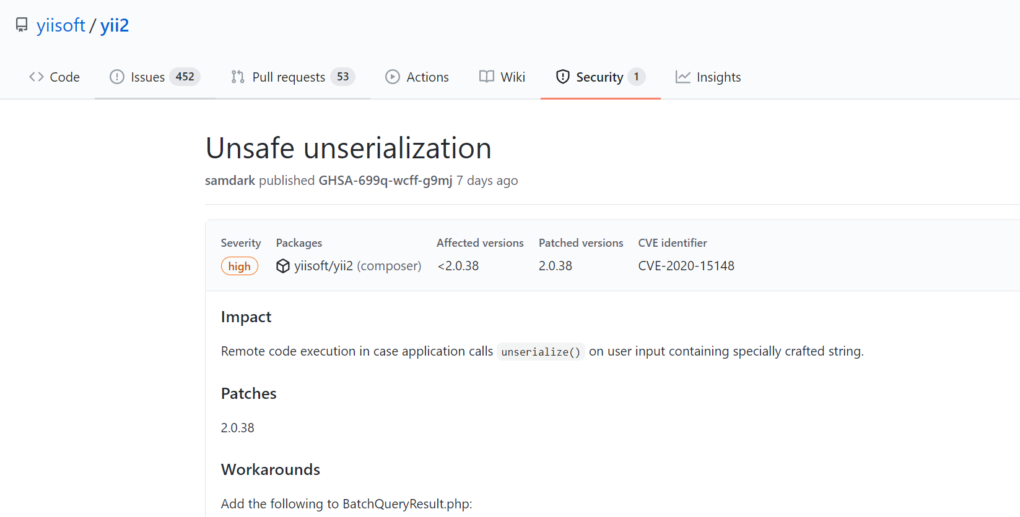Click the 452 issues counter badge
The image size is (1020, 517).
185,77
